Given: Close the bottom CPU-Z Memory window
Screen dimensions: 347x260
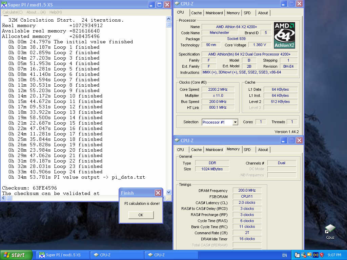Looking at the screenshot, I should 300,140.
